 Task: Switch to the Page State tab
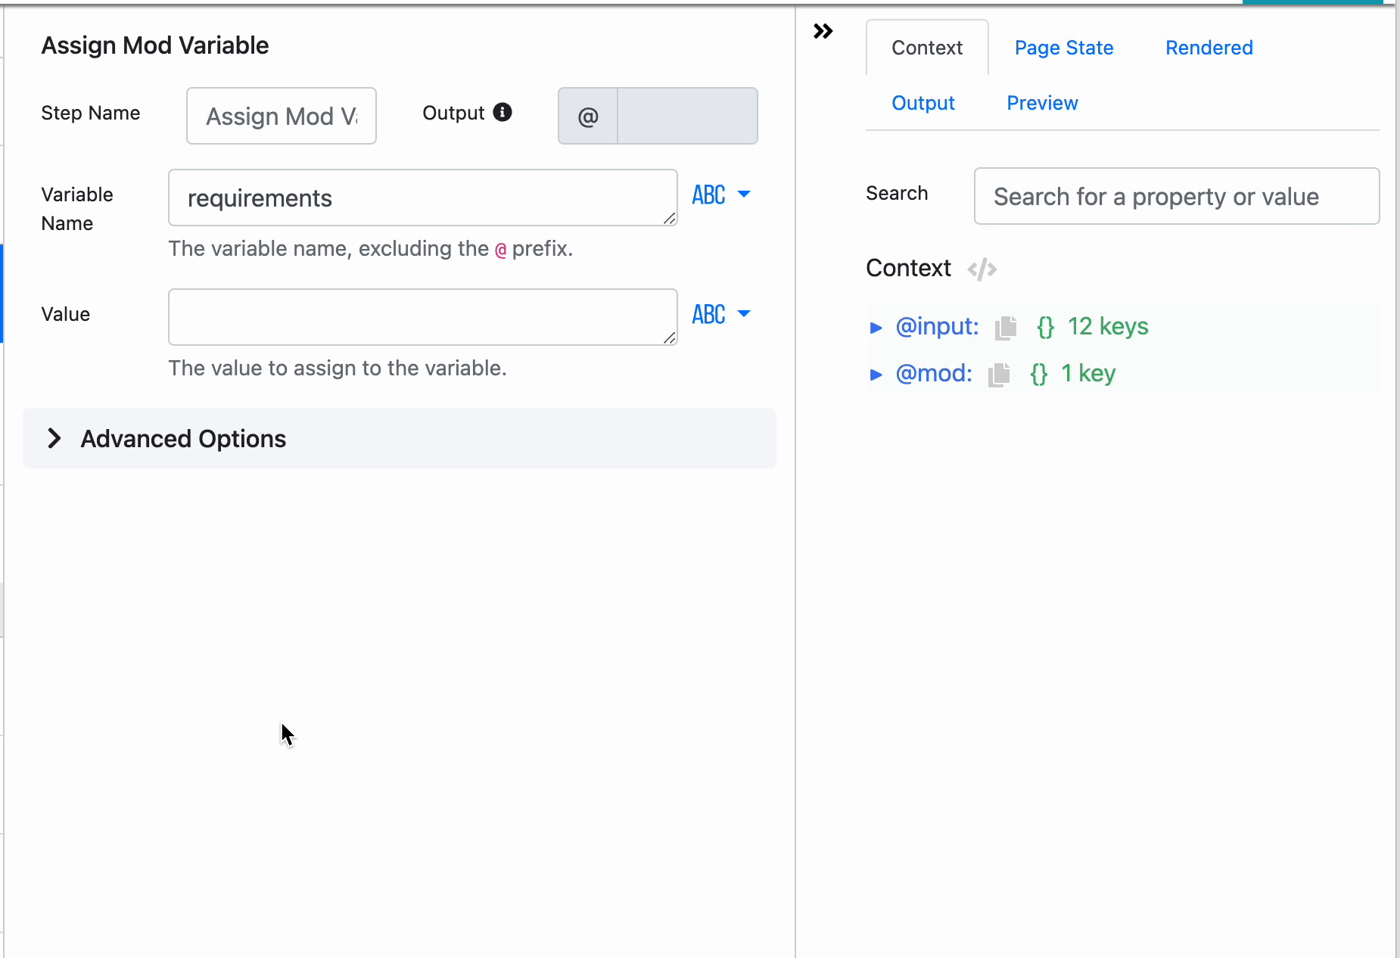click(x=1063, y=48)
